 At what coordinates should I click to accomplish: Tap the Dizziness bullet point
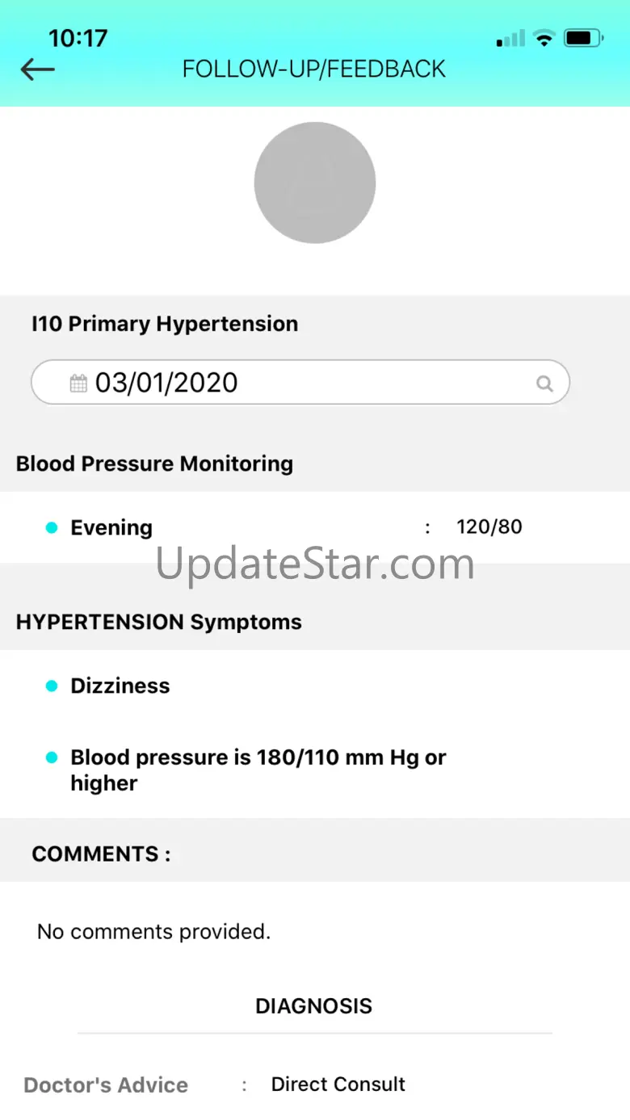[52, 686]
